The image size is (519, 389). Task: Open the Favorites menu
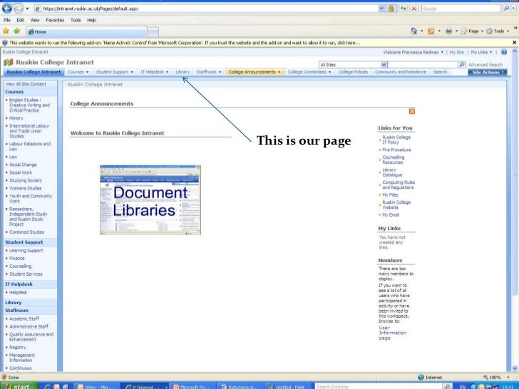(x=55, y=20)
